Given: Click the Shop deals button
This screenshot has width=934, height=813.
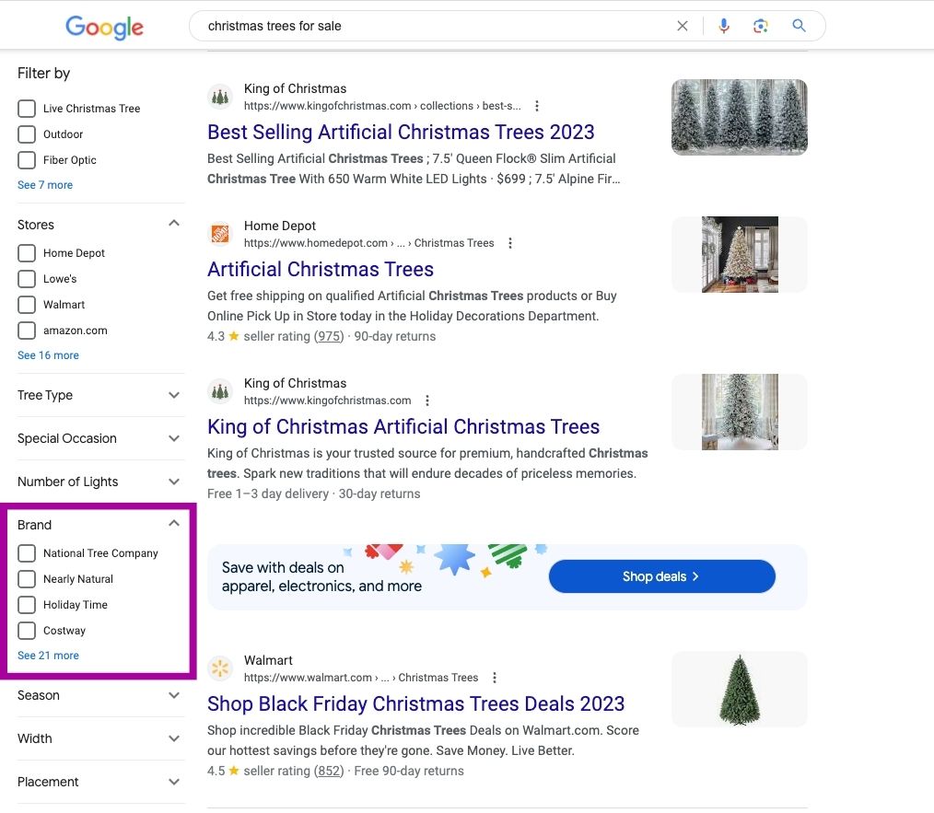Looking at the screenshot, I should click(661, 575).
